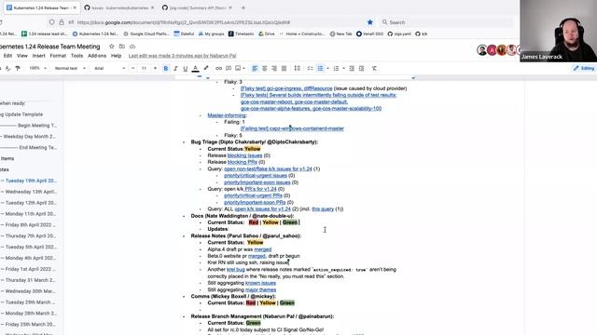Open the Help menu
The image size is (597, 335).
tap(116, 56)
